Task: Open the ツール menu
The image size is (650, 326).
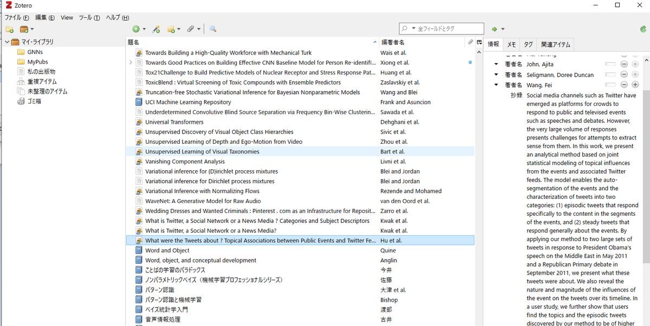Action: (89, 17)
